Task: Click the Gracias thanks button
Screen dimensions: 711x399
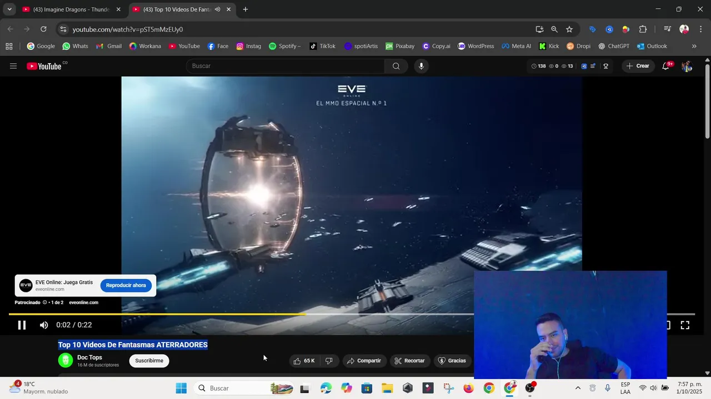Action: 452,361
